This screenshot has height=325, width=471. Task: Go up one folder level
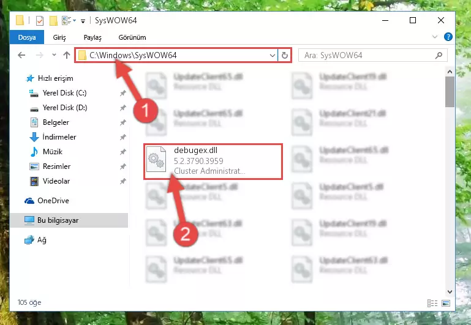67,55
